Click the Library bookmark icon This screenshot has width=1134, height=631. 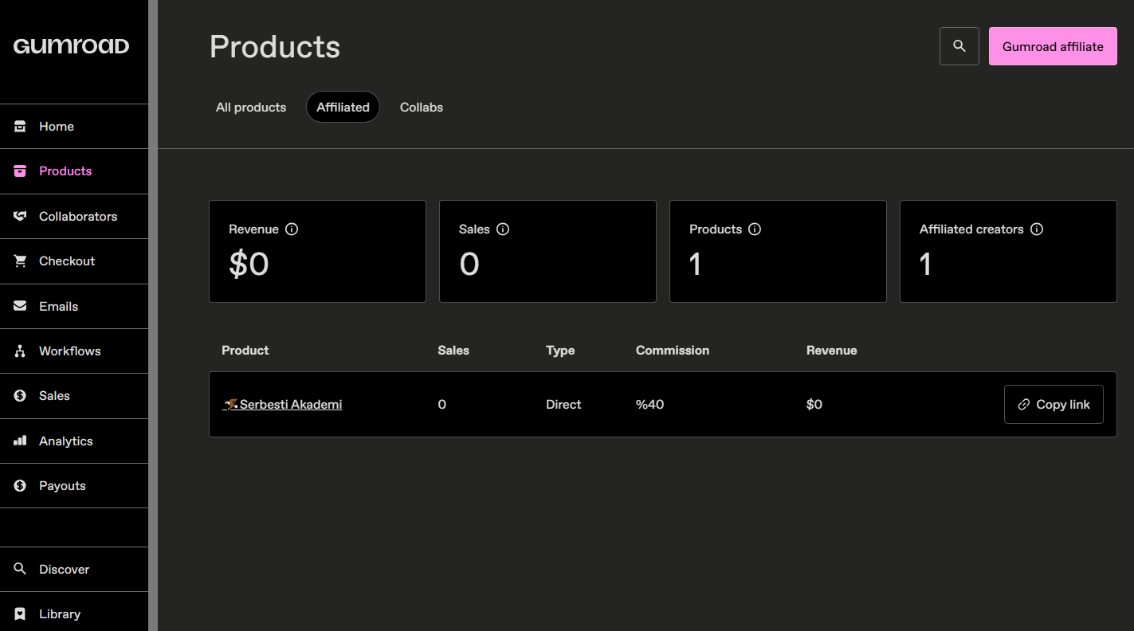pyautogui.click(x=20, y=613)
